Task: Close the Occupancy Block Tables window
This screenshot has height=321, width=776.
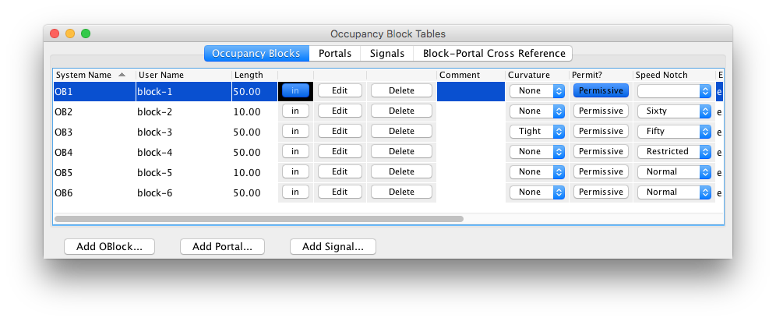Action: (55, 34)
